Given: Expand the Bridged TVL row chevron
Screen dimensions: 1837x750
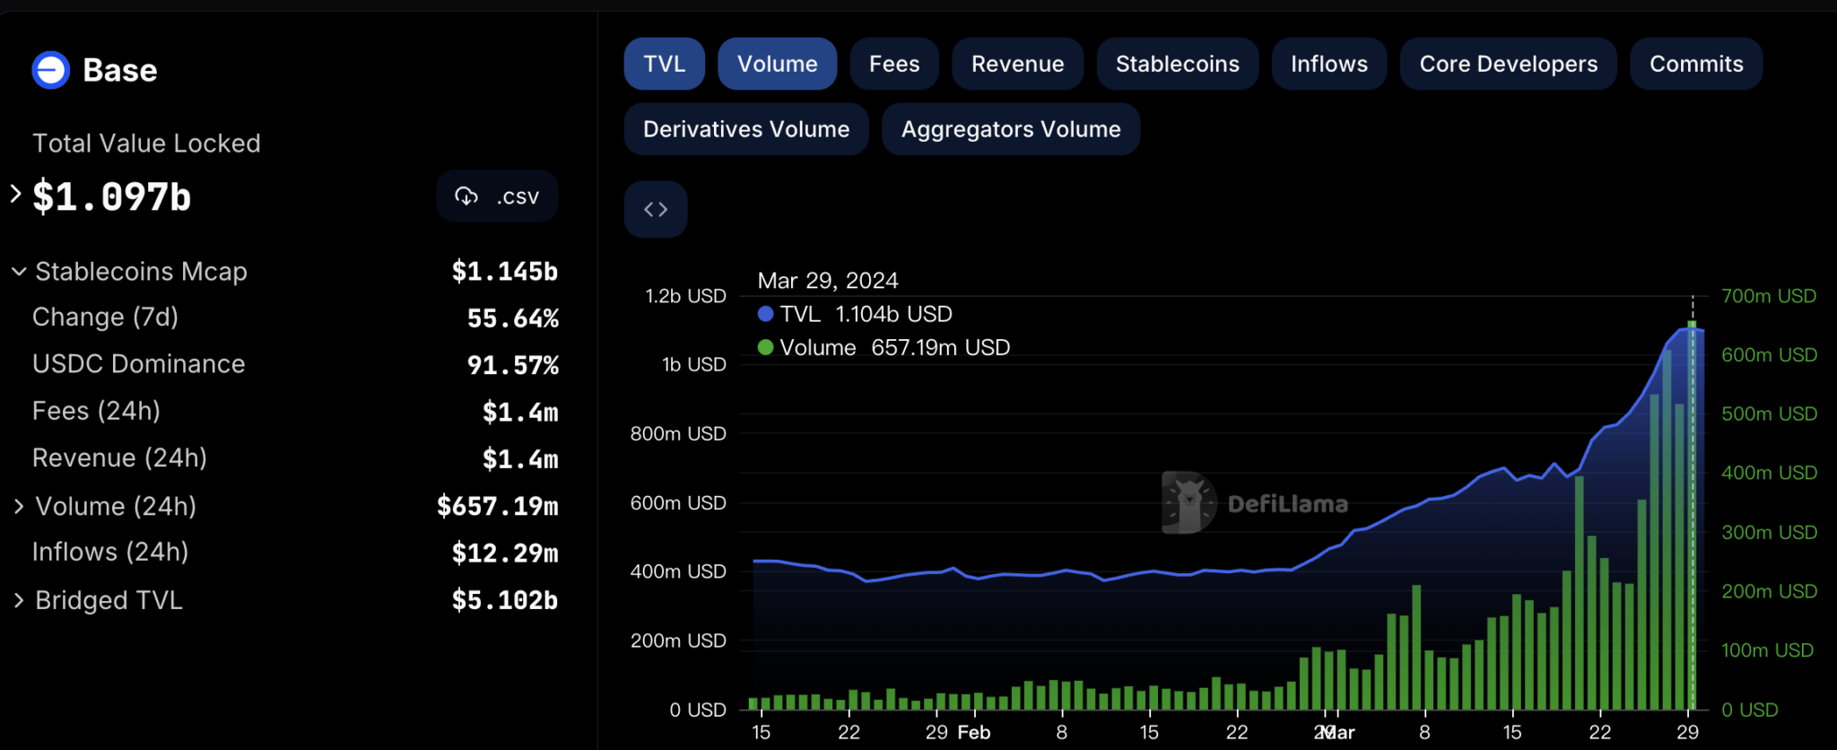Looking at the screenshot, I should (19, 600).
